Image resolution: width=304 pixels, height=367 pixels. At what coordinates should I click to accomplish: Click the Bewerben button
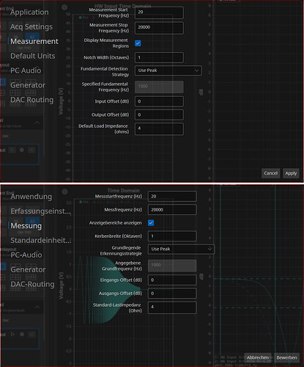click(x=286, y=357)
